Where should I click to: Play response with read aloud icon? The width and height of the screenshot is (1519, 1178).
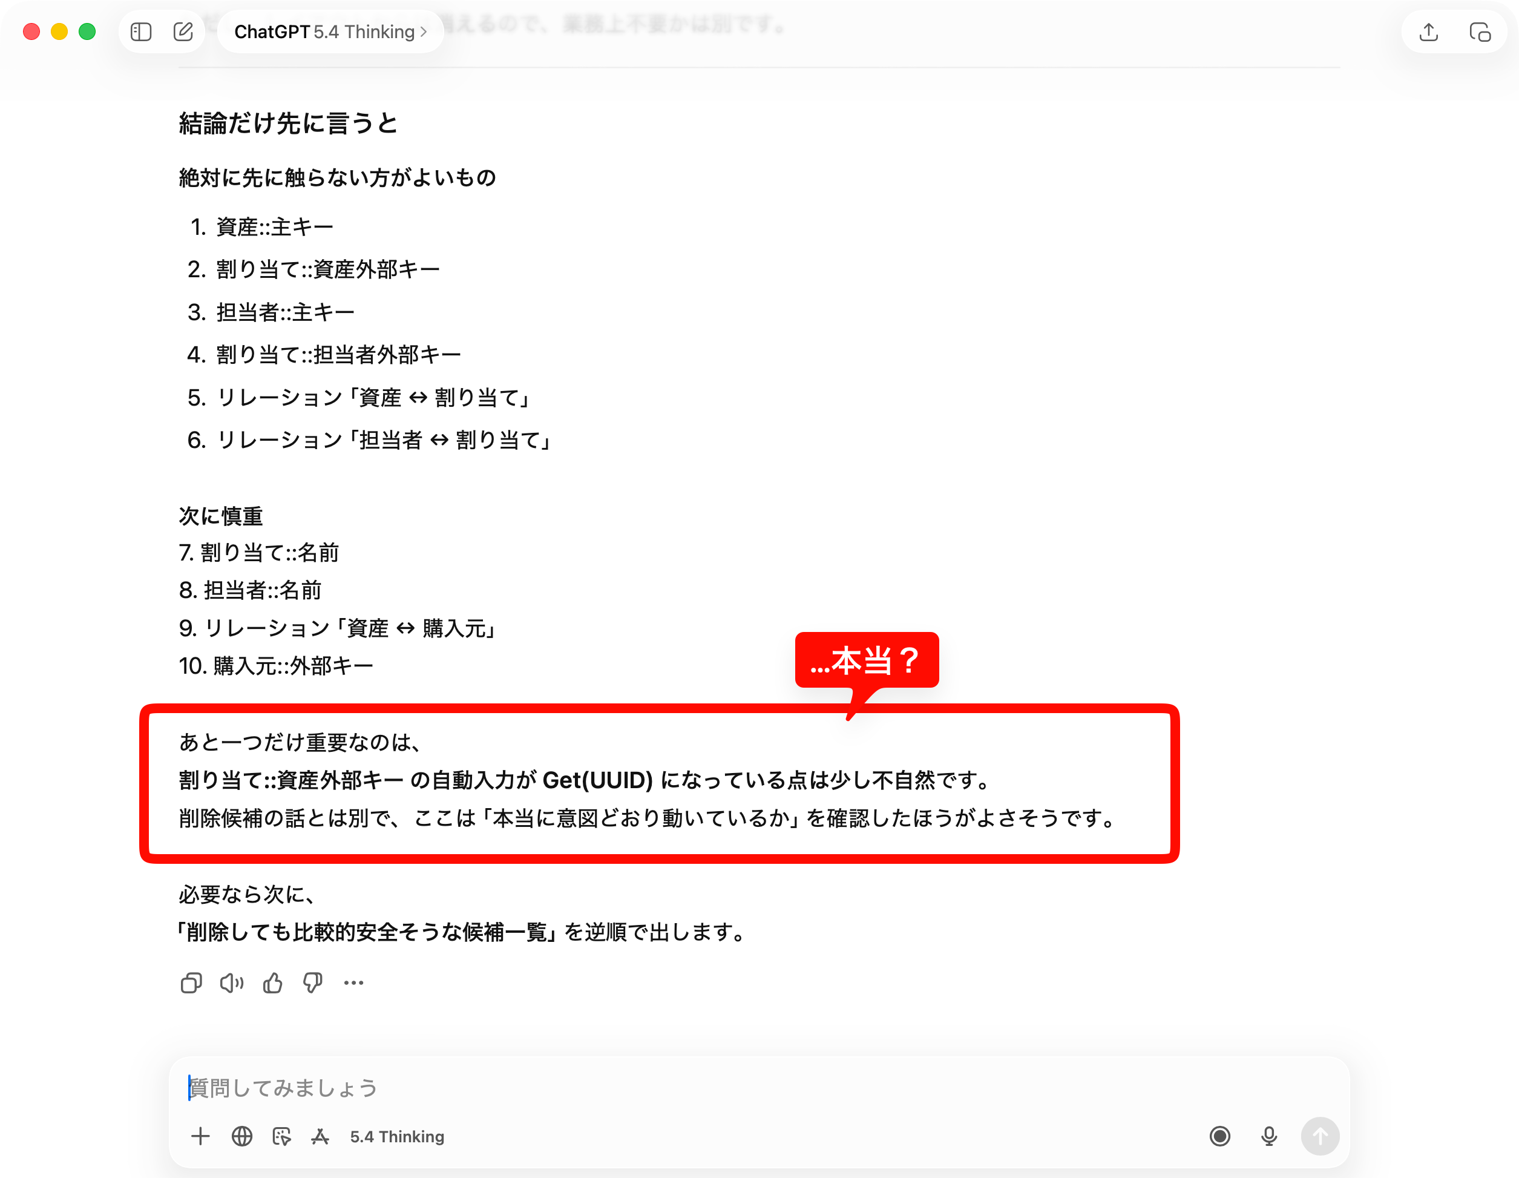[232, 982]
